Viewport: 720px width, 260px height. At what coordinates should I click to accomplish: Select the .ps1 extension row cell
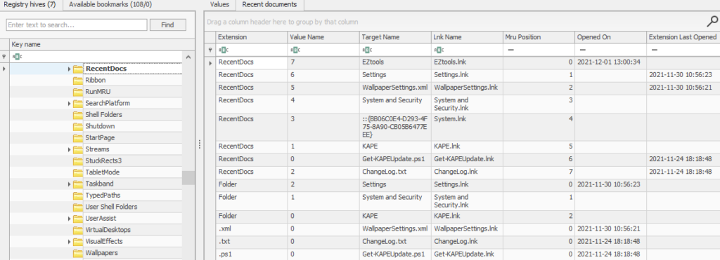click(x=252, y=254)
